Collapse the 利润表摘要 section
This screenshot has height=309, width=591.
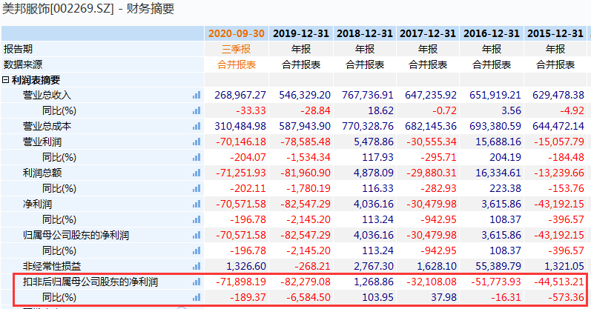7,80
